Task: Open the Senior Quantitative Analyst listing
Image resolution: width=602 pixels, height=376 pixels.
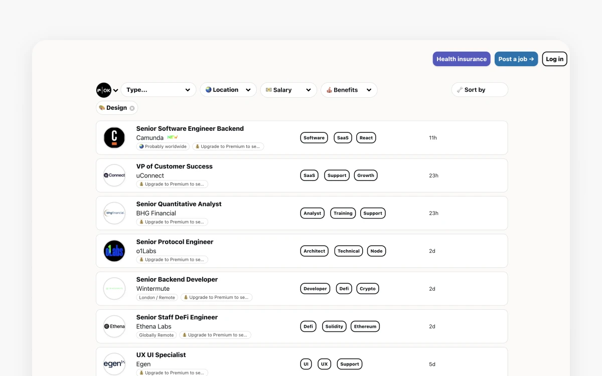Action: coord(179,204)
